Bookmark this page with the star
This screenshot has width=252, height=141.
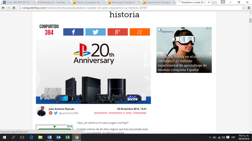tap(244, 8)
